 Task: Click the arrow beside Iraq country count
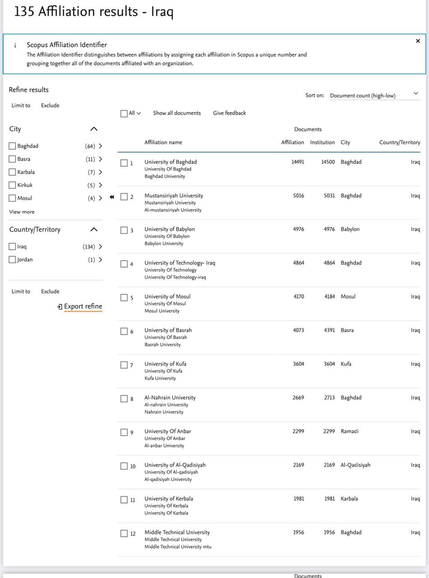tap(100, 247)
